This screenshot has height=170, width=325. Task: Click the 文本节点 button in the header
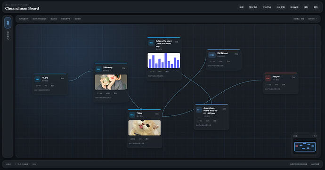click(267, 7)
